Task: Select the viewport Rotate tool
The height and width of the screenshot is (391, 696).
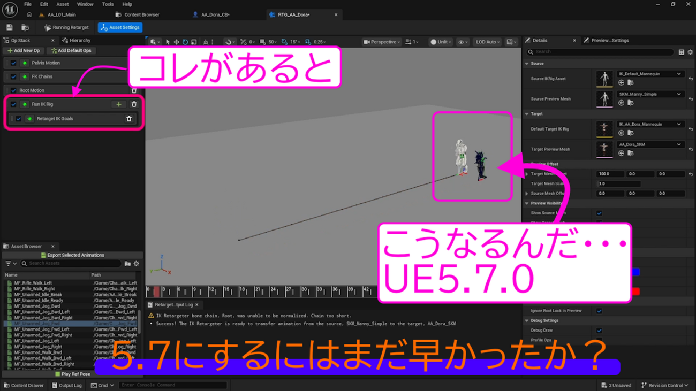Action: tap(185, 42)
